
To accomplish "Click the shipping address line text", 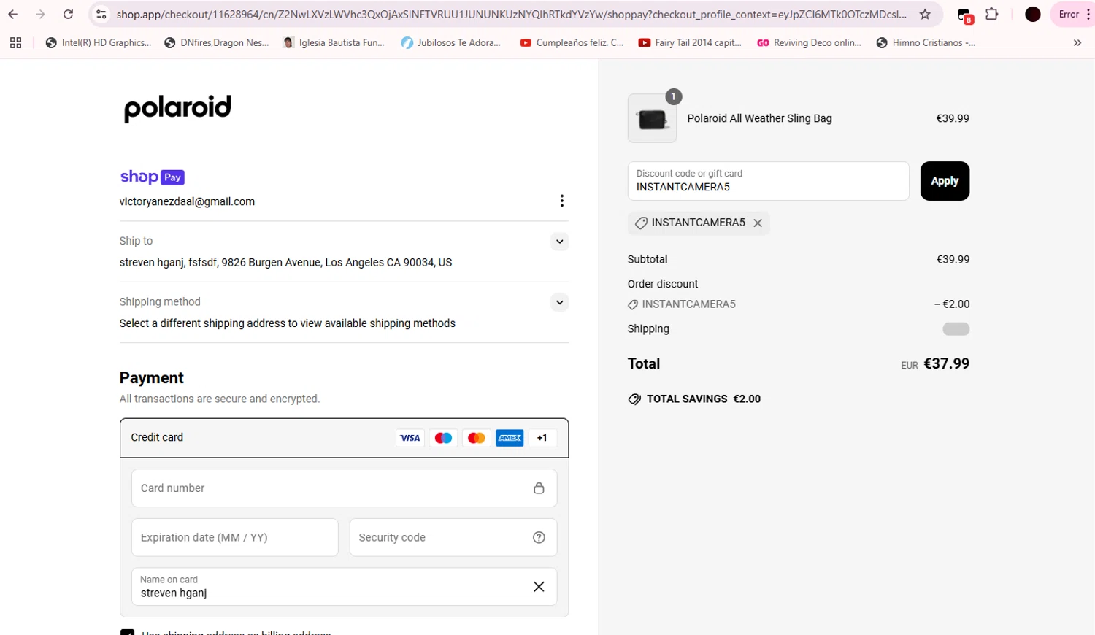I will [285, 262].
